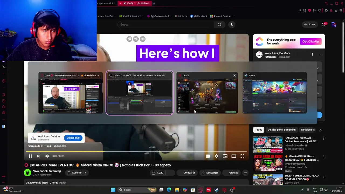Select the Noticias filter chip
This screenshot has width=345, height=194.
coord(308,130)
